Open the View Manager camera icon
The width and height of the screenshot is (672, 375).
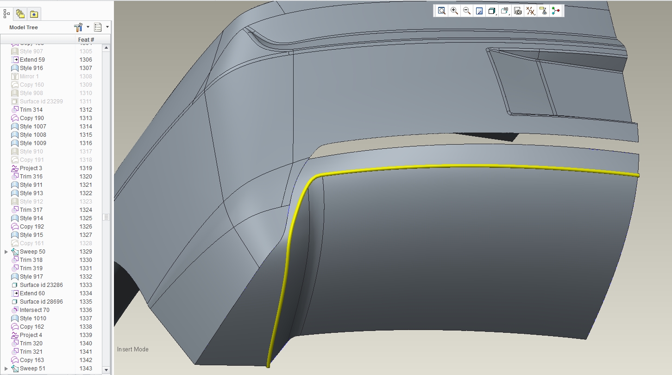tap(518, 11)
